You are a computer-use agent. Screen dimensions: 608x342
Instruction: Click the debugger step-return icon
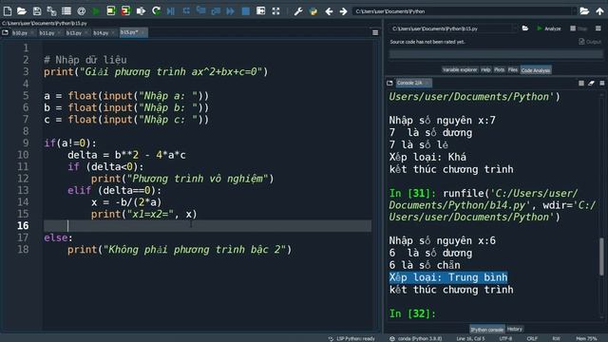(x=216, y=11)
